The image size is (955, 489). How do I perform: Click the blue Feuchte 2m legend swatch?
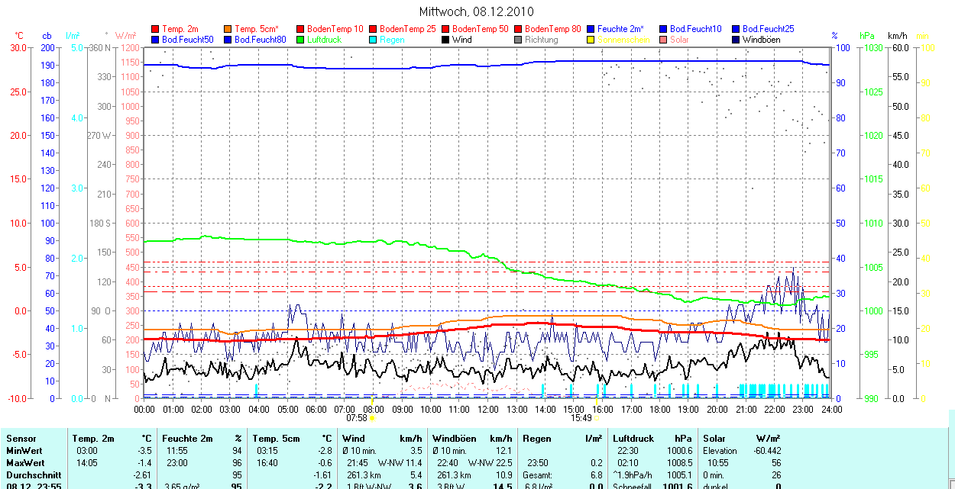pyautogui.click(x=591, y=28)
